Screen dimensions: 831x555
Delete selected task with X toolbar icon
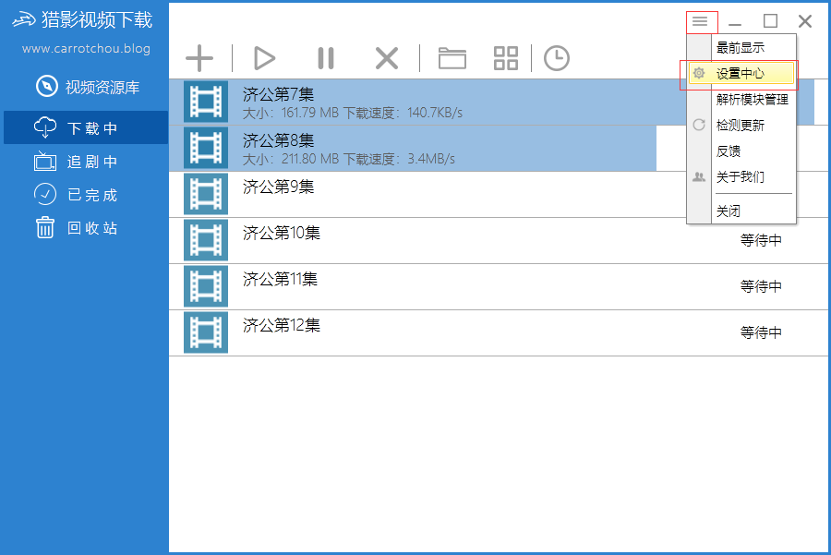(x=387, y=58)
